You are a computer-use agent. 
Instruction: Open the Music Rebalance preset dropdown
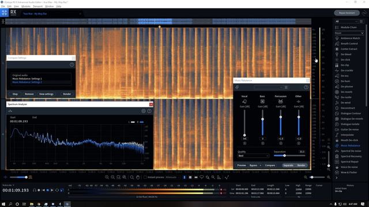point(268,87)
